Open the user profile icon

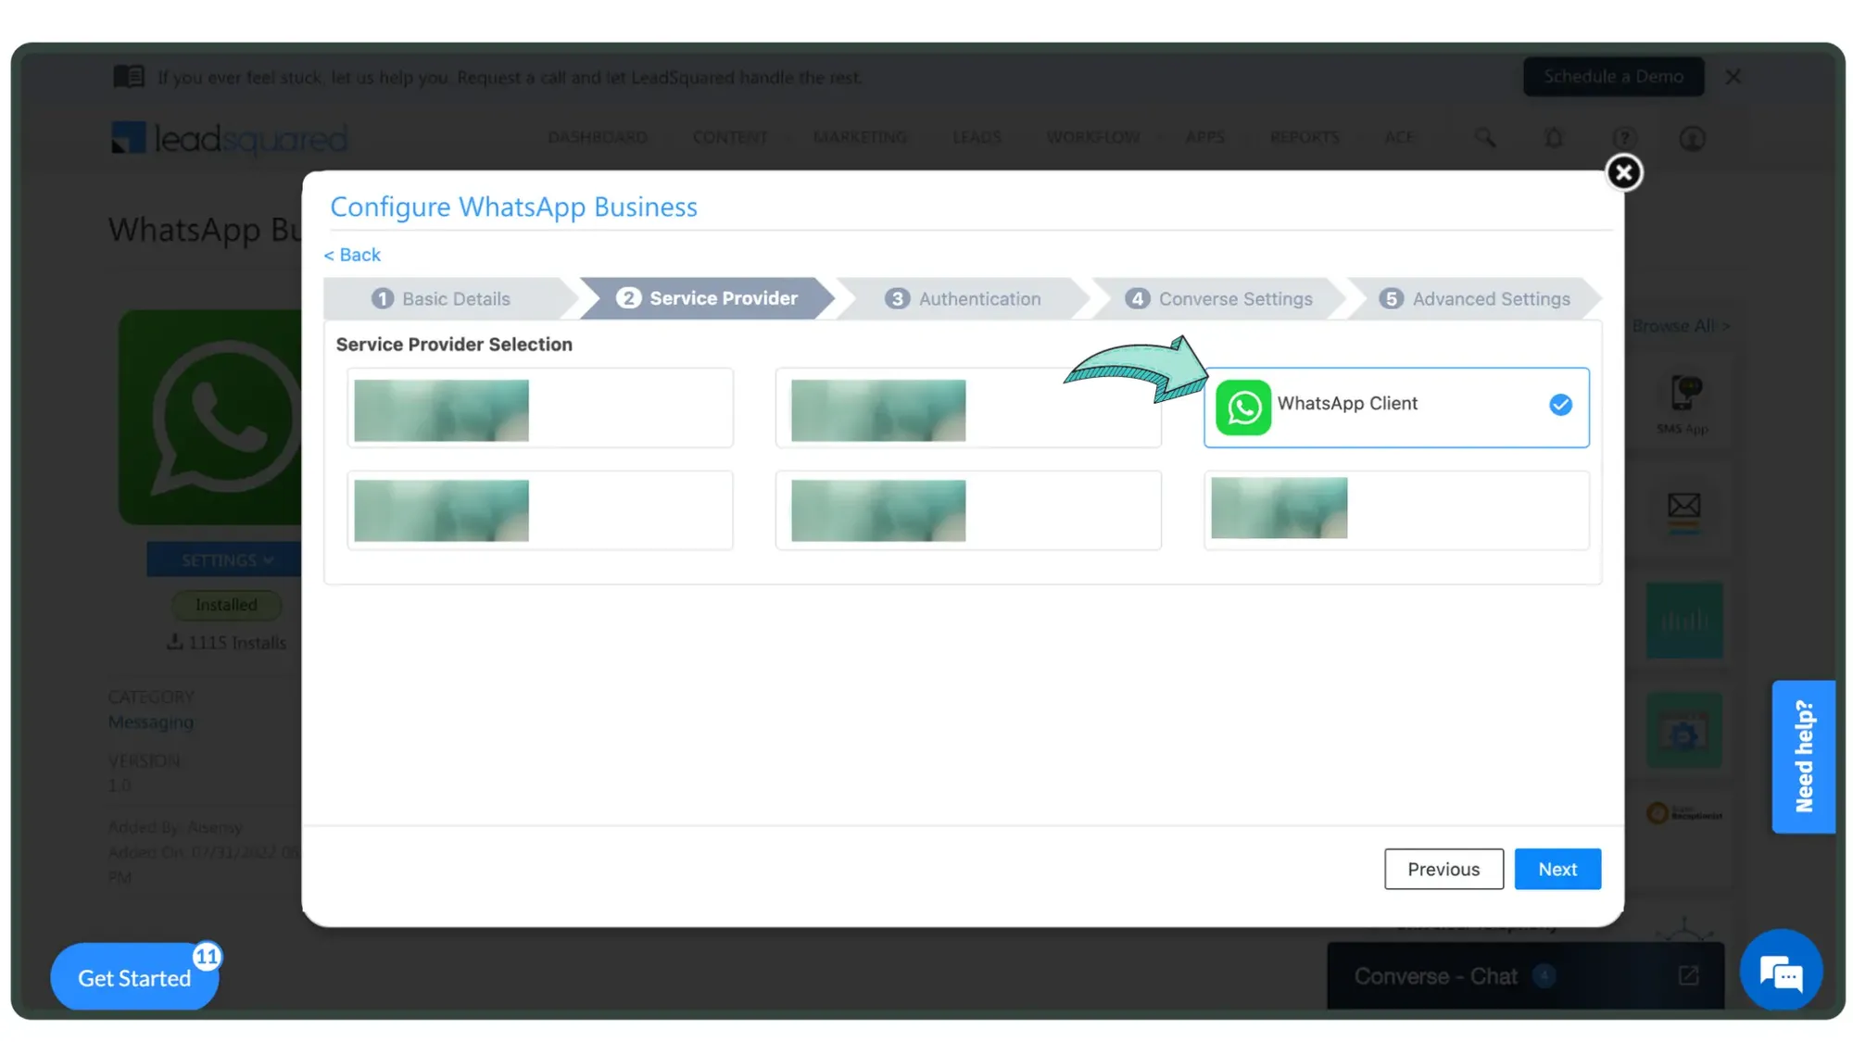(1692, 138)
